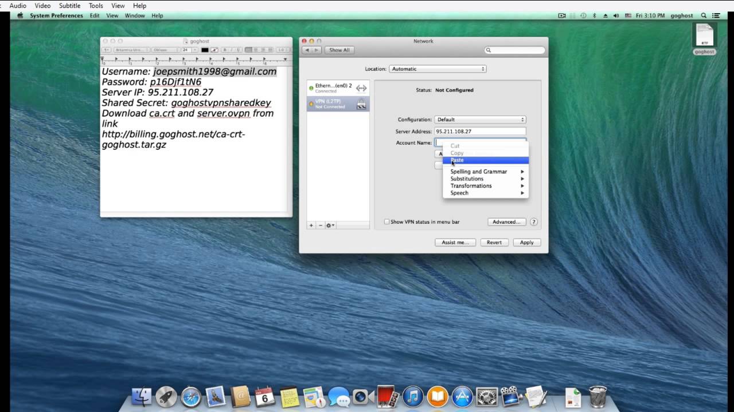The width and height of the screenshot is (734, 412).
Task: Align text left in TextEdit toolbar
Action: (x=248, y=50)
